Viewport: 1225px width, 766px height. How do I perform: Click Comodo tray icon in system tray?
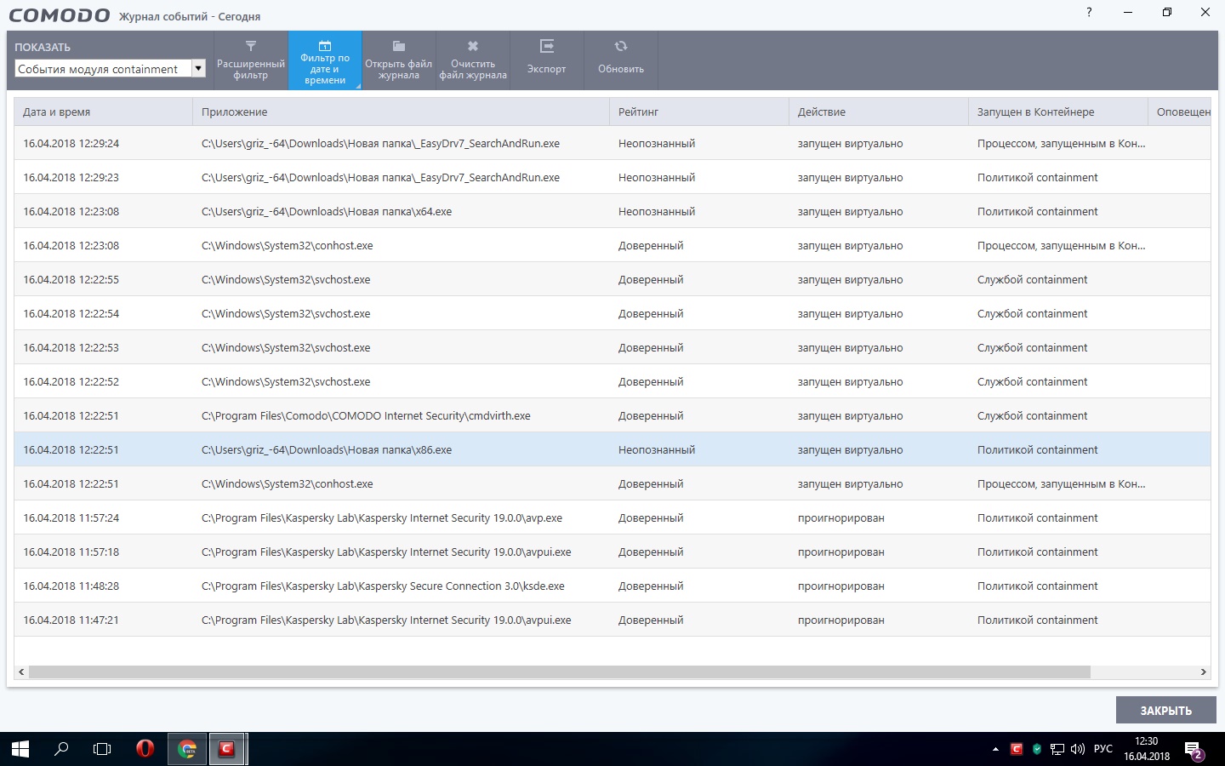tap(1016, 749)
